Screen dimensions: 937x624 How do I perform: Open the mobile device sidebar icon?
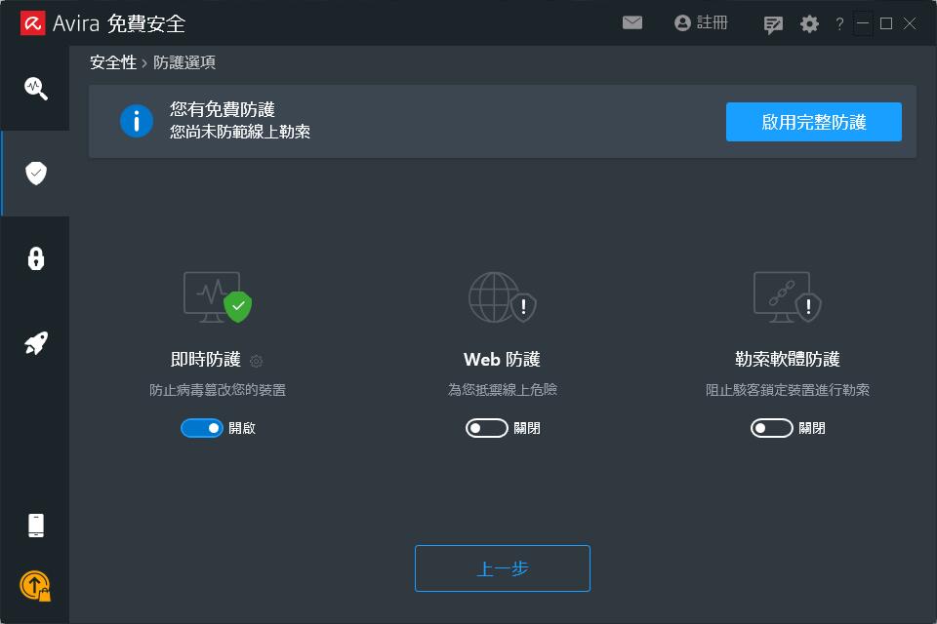point(36,526)
